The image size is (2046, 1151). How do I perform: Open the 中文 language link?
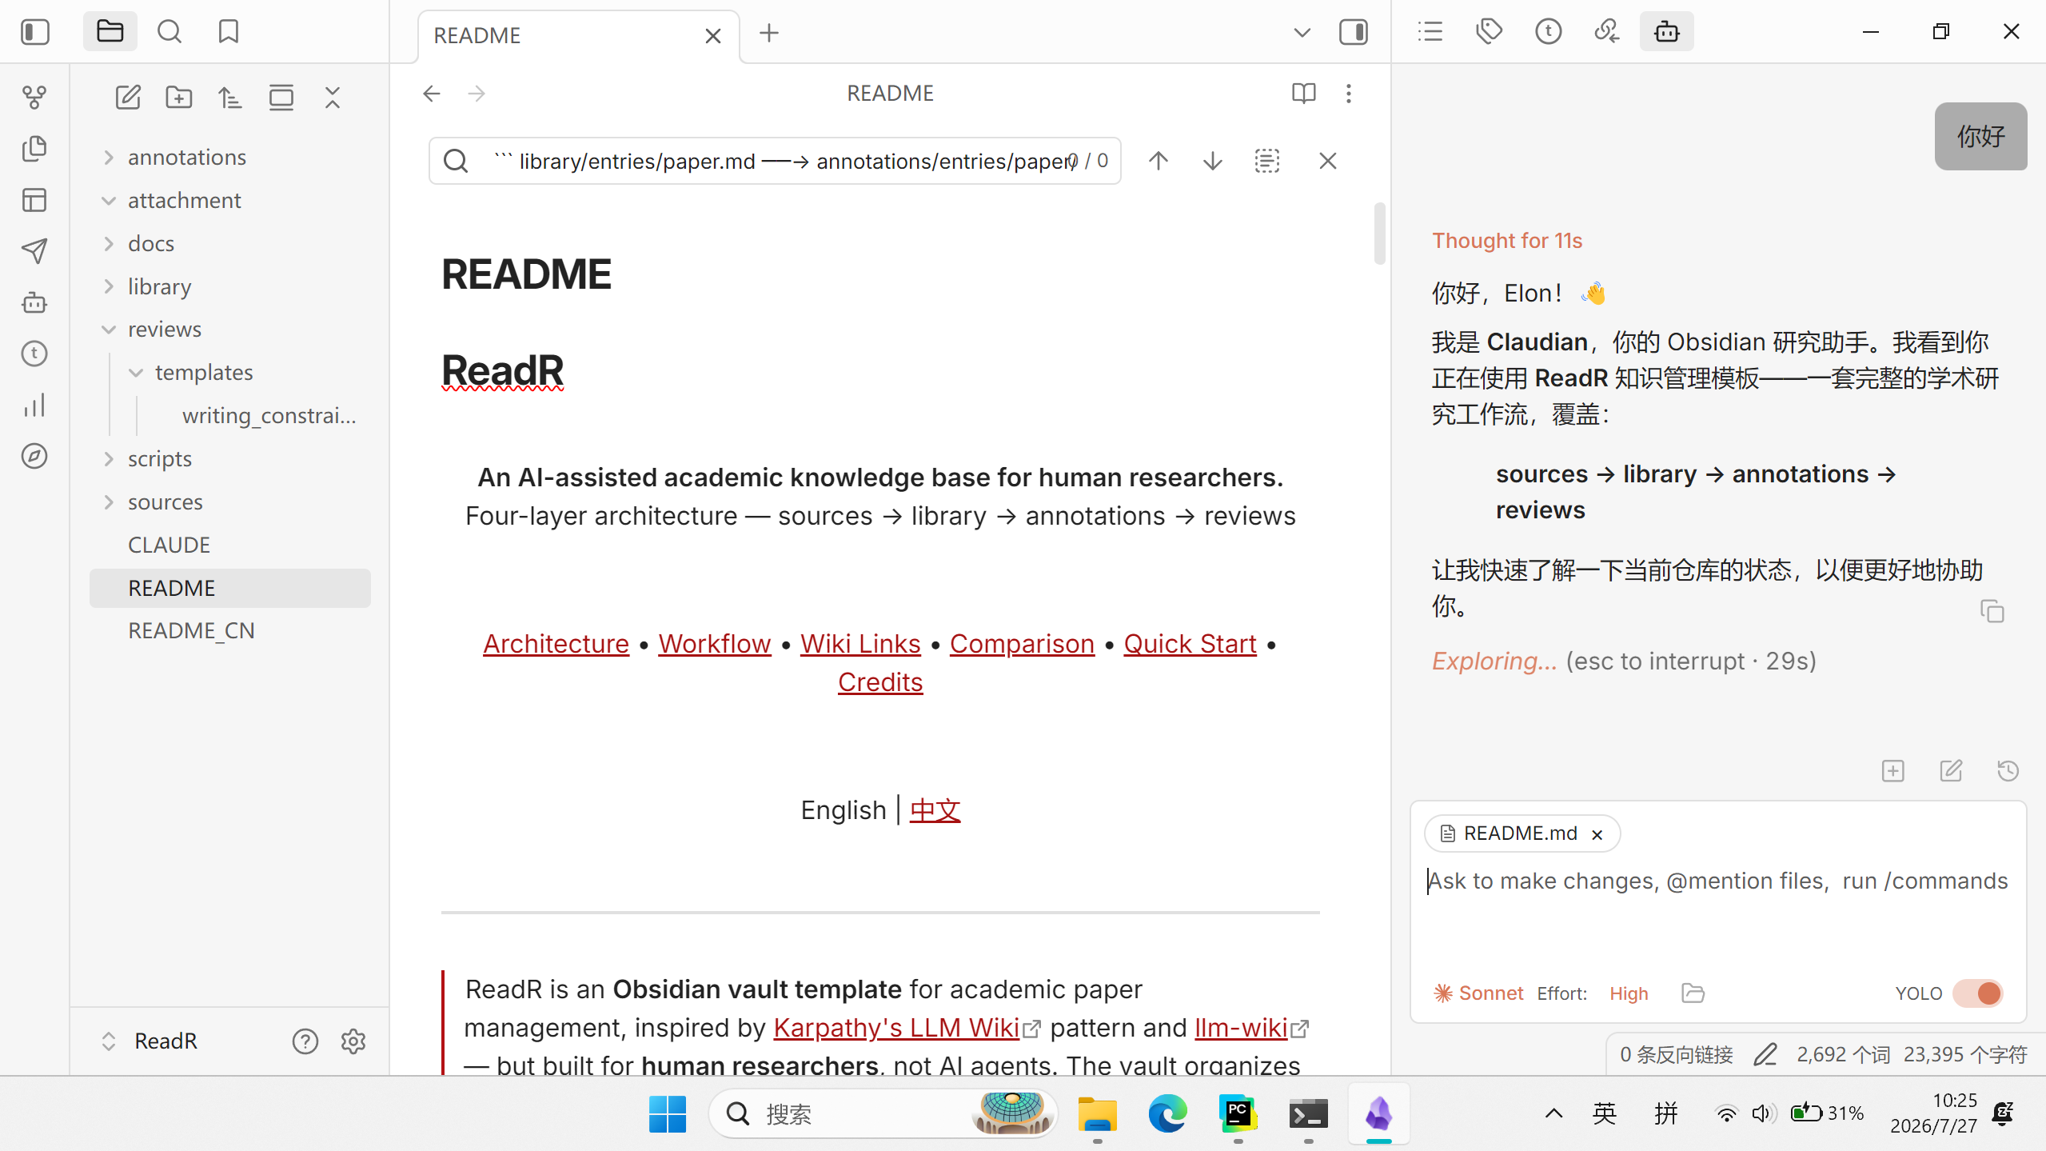point(935,810)
